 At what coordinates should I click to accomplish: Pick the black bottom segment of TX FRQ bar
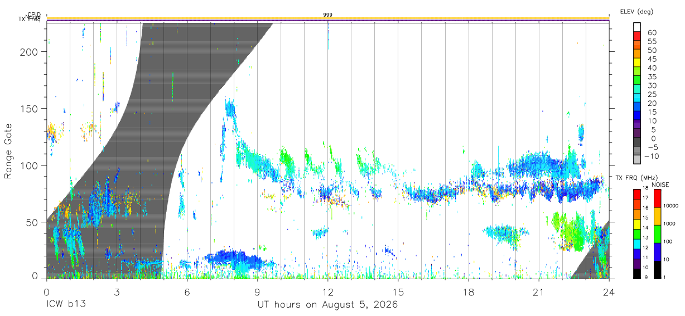pyautogui.click(x=636, y=274)
